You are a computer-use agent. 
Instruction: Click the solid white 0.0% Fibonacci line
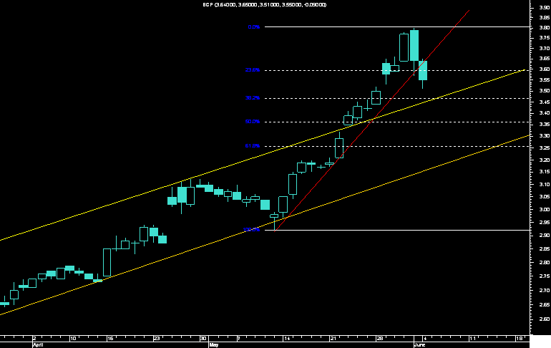click(x=397, y=26)
